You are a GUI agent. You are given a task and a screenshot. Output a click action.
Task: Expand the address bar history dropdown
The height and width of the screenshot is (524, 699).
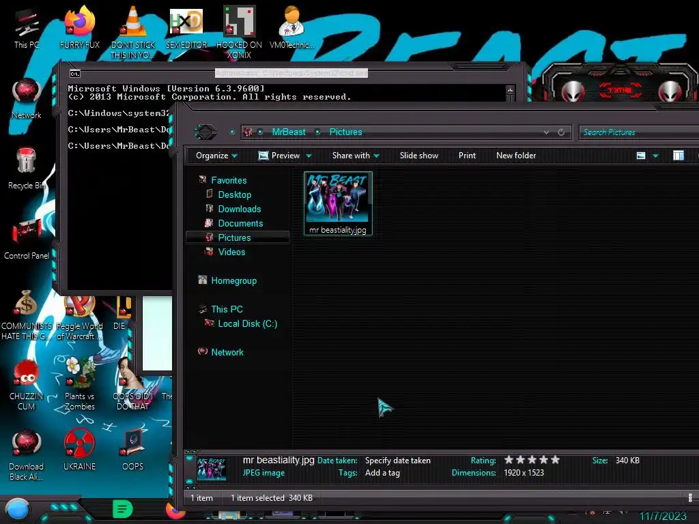[x=547, y=132]
